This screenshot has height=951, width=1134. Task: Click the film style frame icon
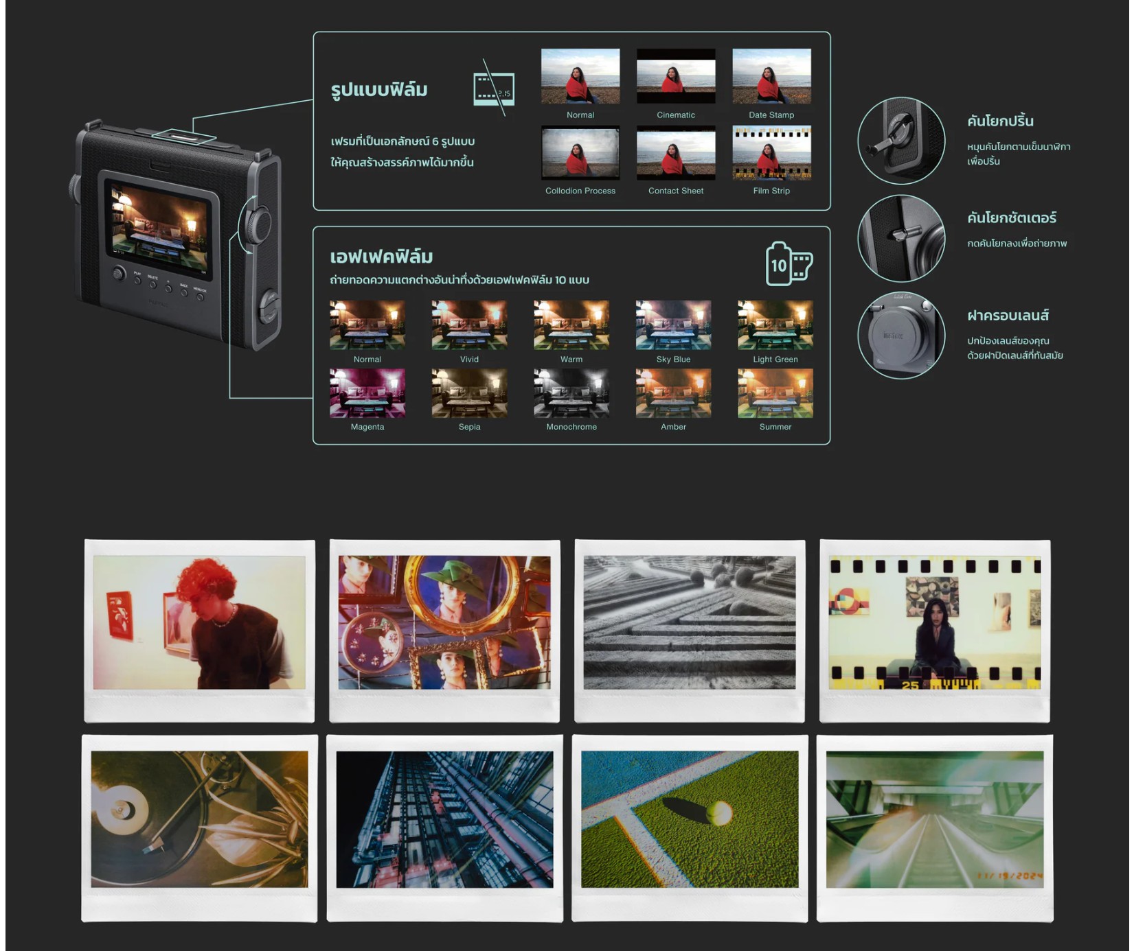[x=494, y=89]
